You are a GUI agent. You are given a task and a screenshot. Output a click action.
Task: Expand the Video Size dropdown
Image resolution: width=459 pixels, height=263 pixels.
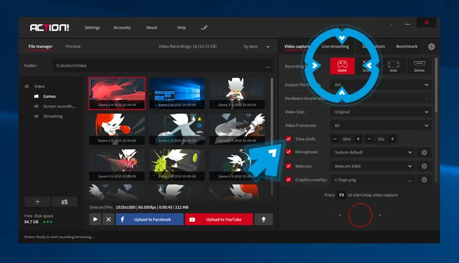coord(381,112)
